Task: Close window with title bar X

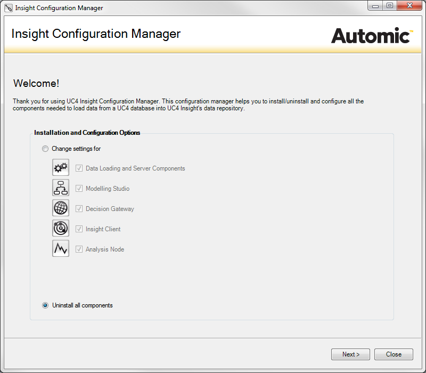Action: pos(409,6)
